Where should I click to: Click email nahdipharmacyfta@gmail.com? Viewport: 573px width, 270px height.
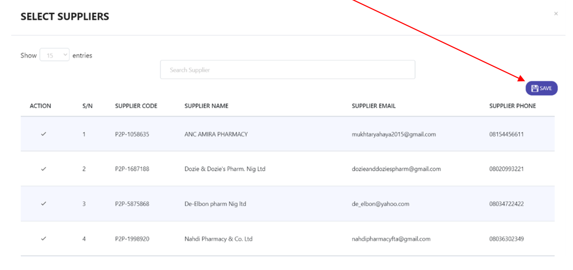[x=390, y=239]
